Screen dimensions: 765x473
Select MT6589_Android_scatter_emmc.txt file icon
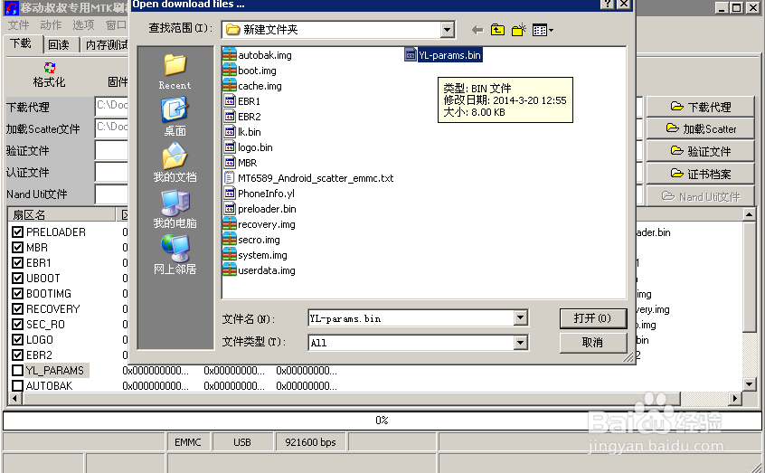point(230,177)
